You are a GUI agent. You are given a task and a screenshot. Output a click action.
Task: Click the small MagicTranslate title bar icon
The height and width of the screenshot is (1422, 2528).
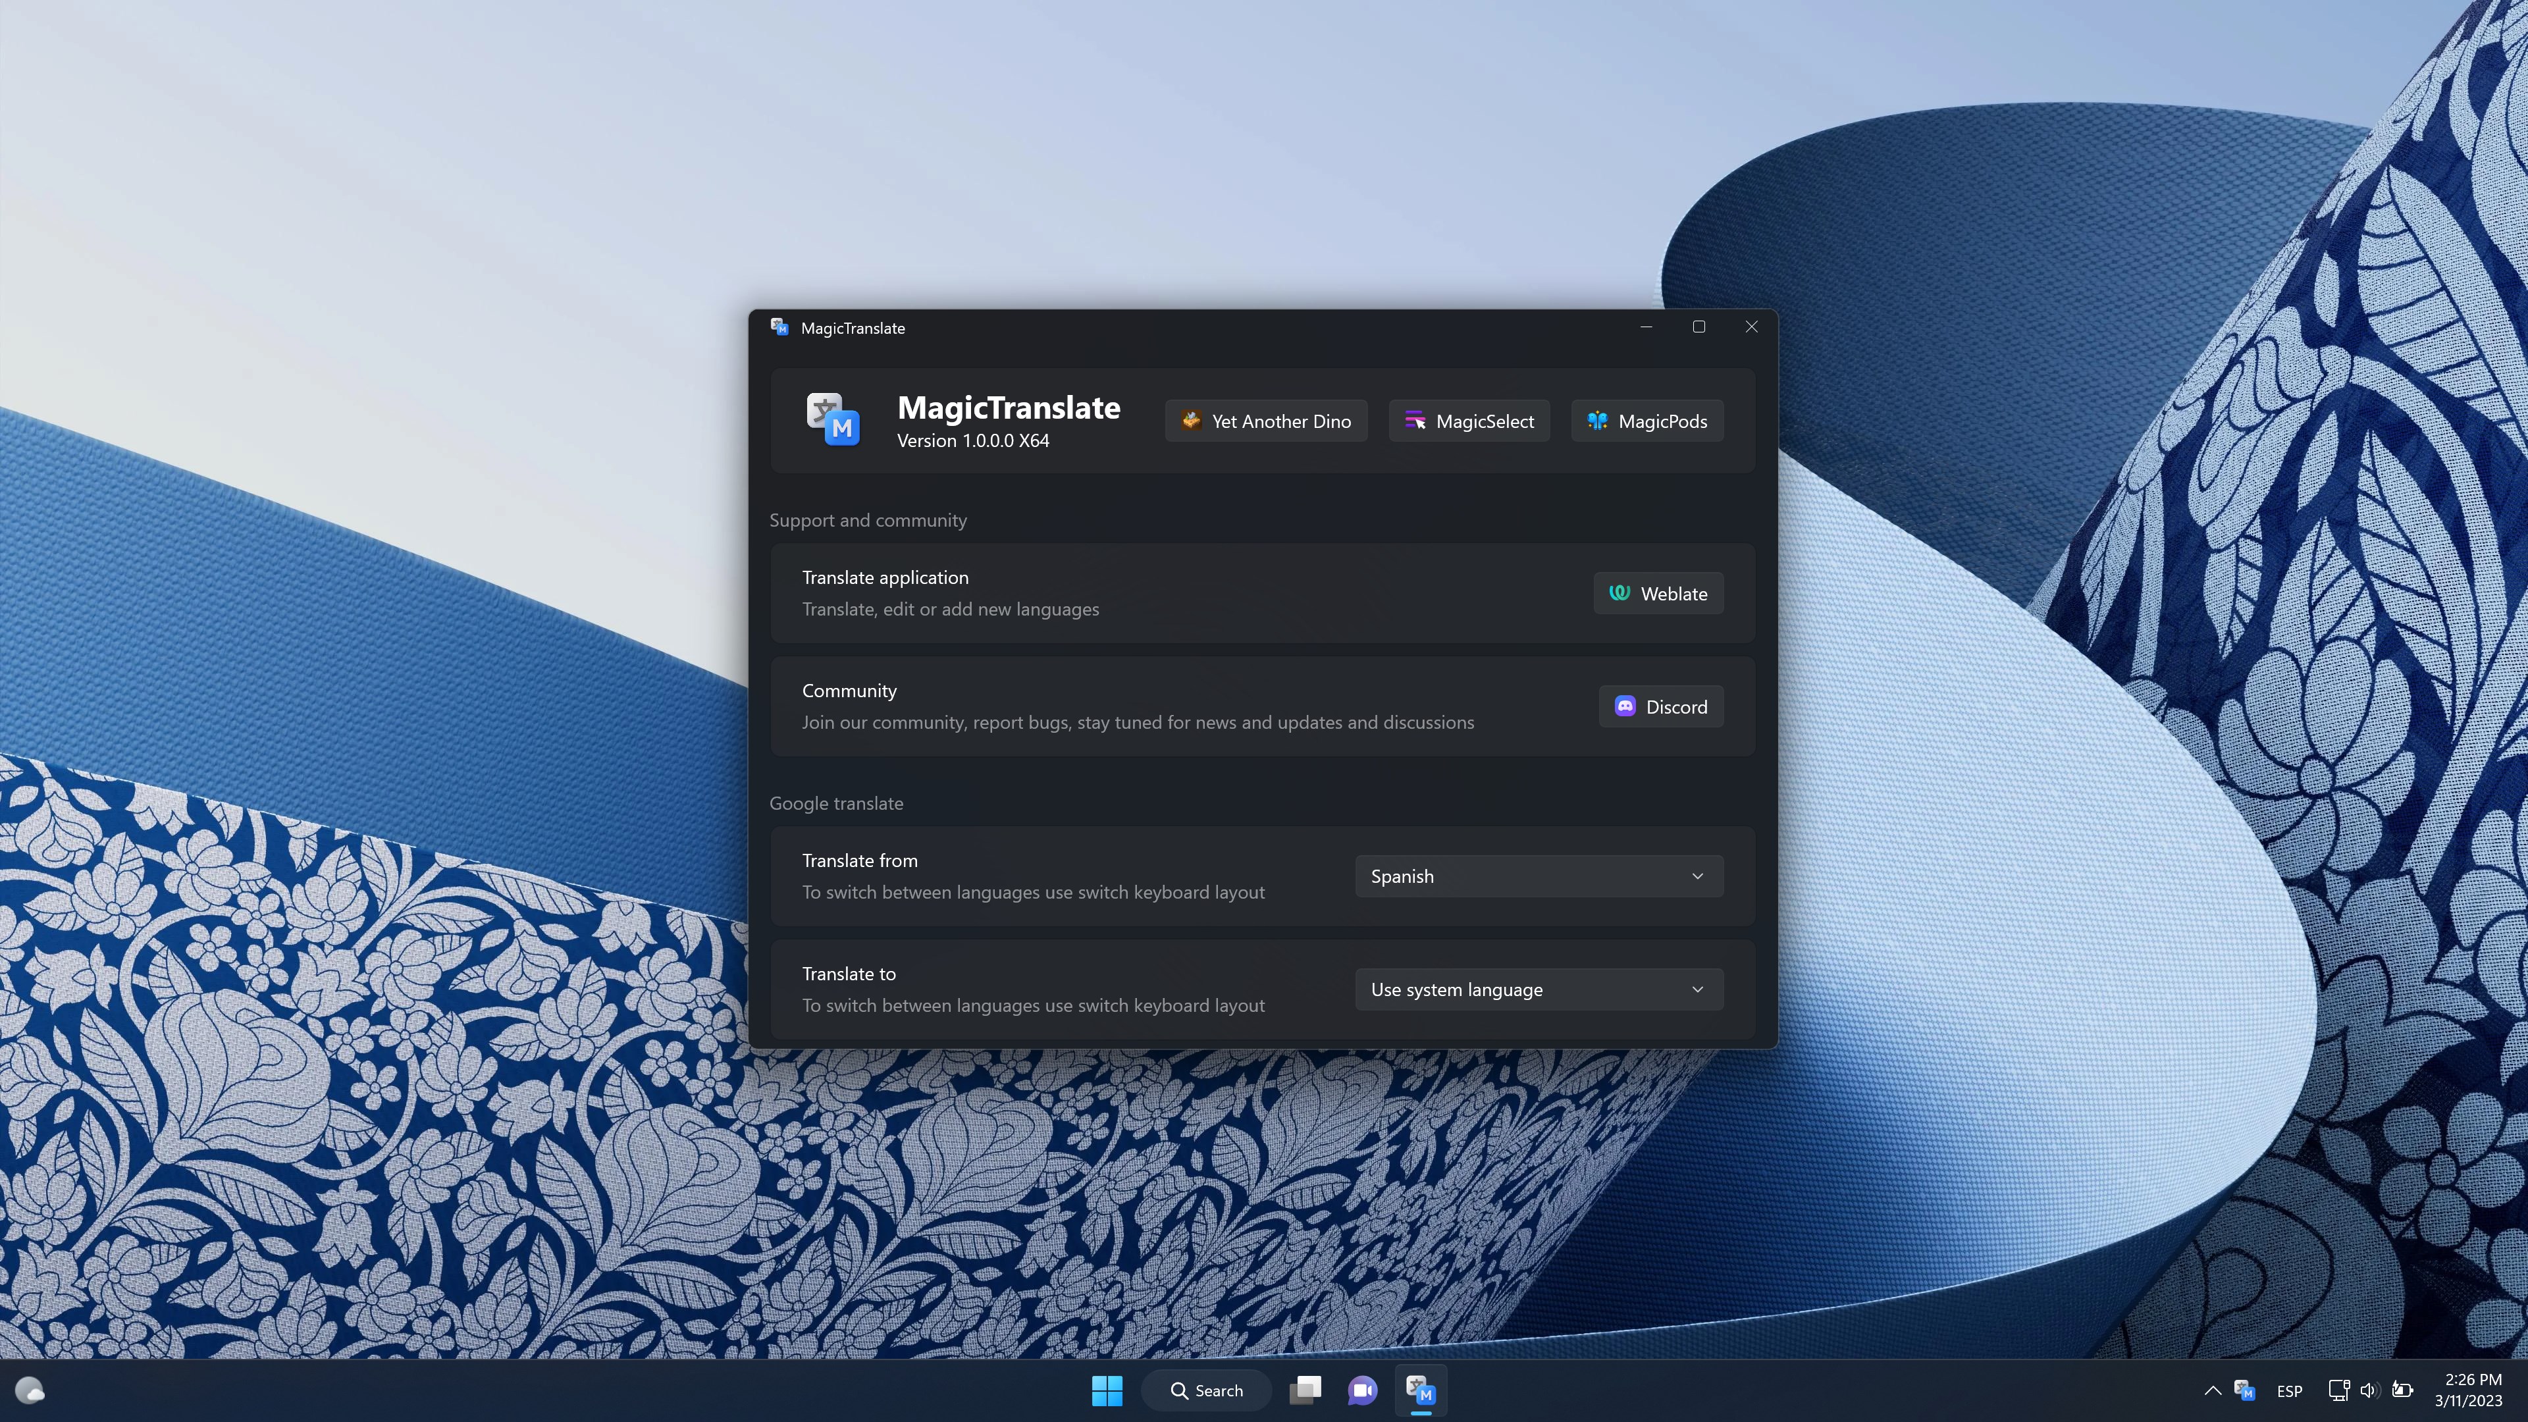779,327
